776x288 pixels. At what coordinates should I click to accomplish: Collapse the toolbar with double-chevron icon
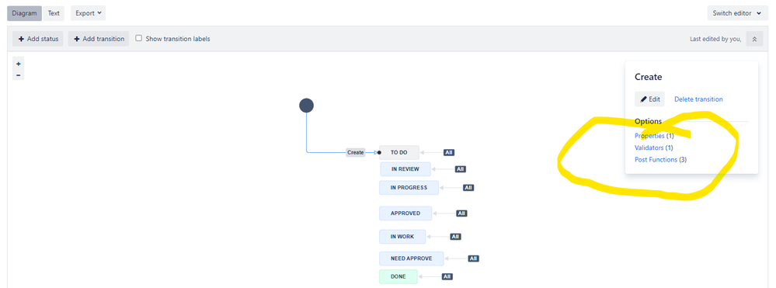pyautogui.click(x=754, y=39)
